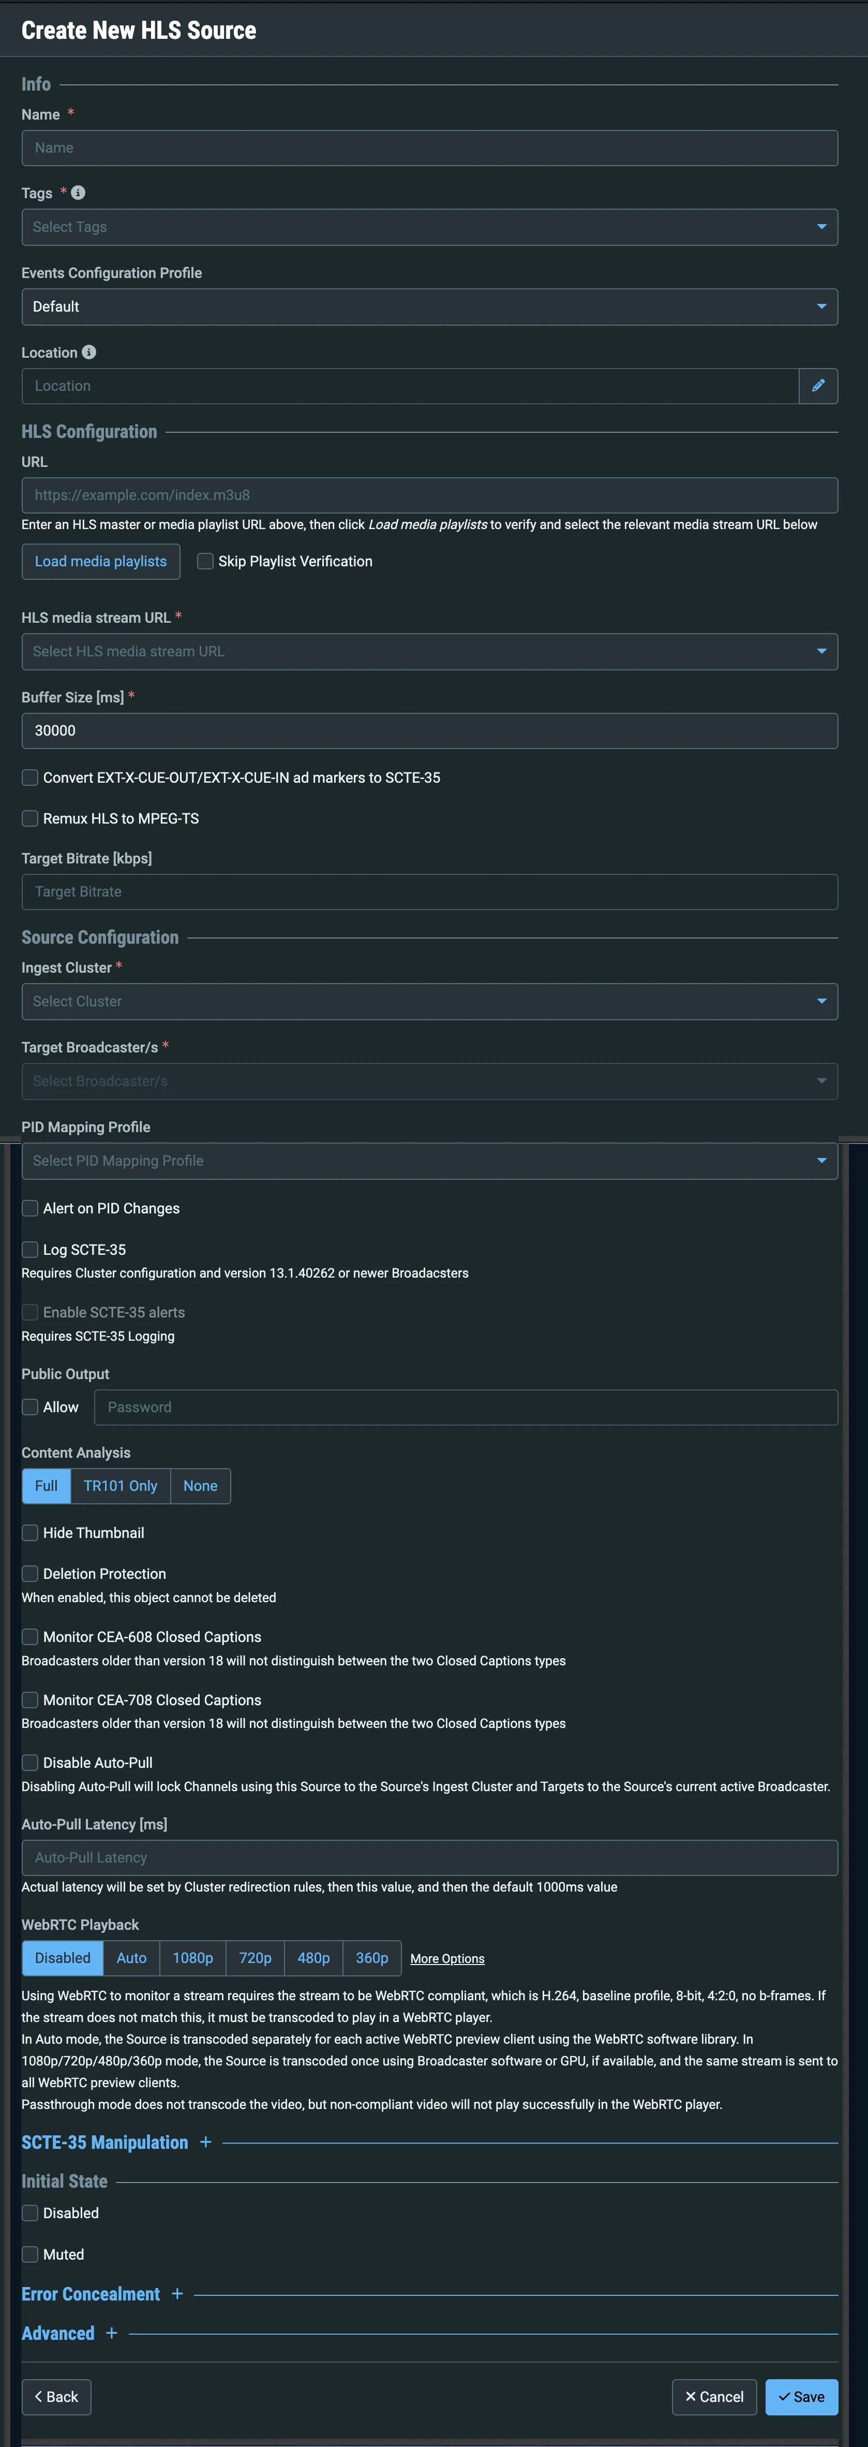Tick the Public Output Allow checkbox

[x=31, y=1407]
